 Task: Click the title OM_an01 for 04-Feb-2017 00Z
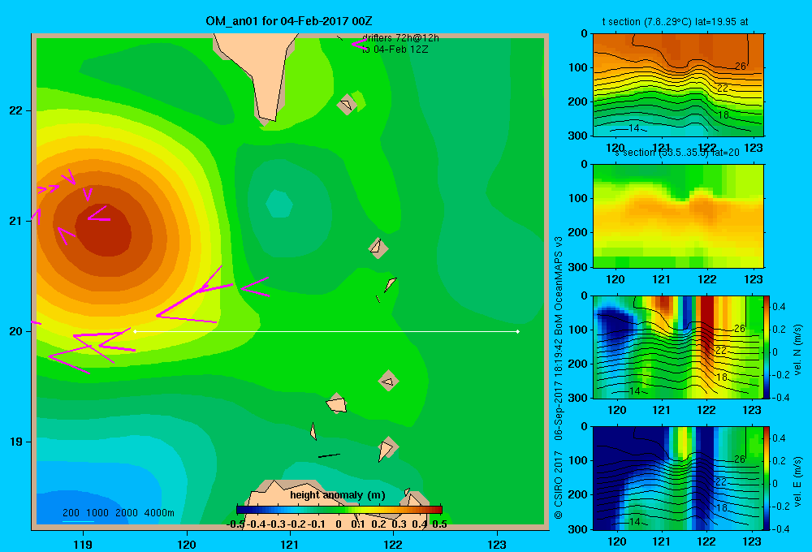(289, 21)
